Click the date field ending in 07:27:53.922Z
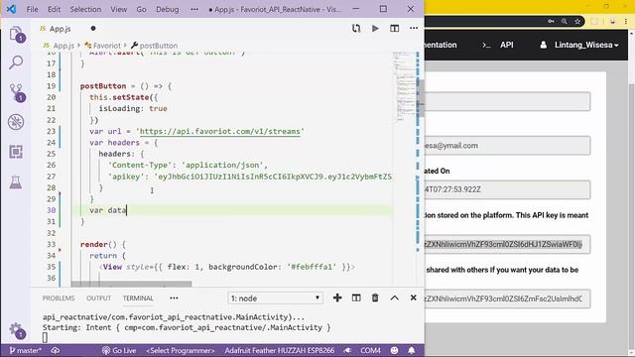 pyautogui.click(x=507, y=189)
